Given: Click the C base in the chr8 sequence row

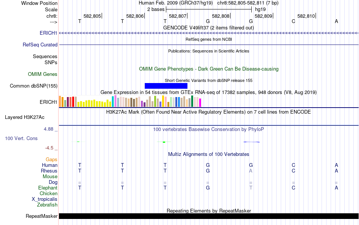Looking at the screenshot, I should (x=294, y=21).
